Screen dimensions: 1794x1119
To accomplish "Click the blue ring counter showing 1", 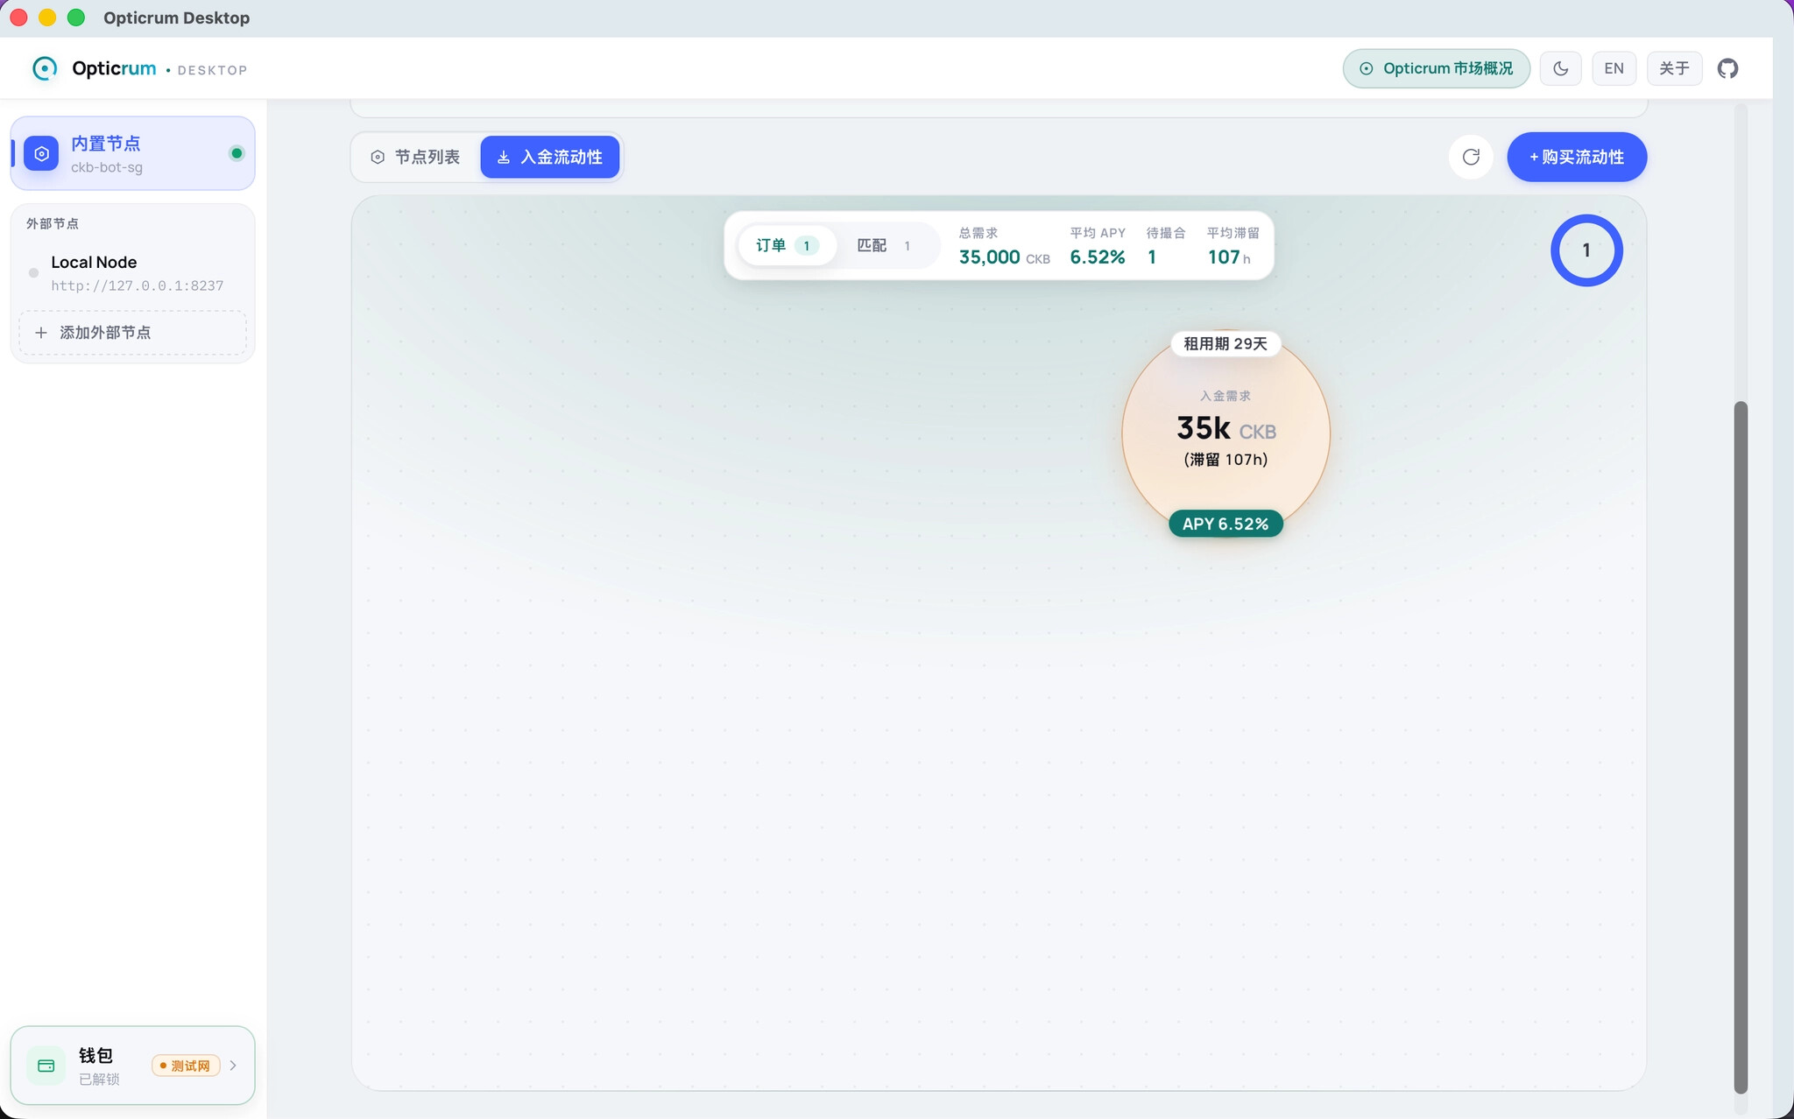I will (x=1586, y=250).
